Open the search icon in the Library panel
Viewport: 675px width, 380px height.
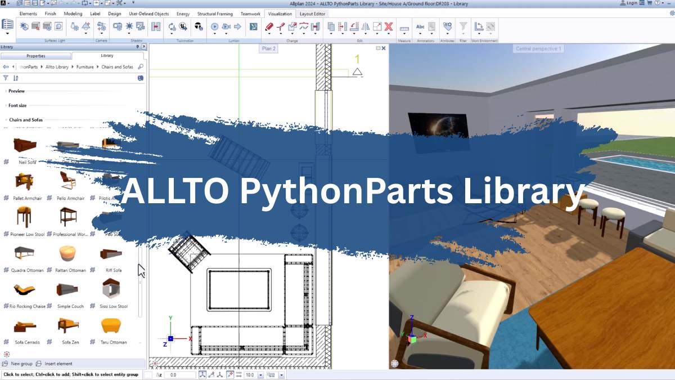[x=140, y=66]
